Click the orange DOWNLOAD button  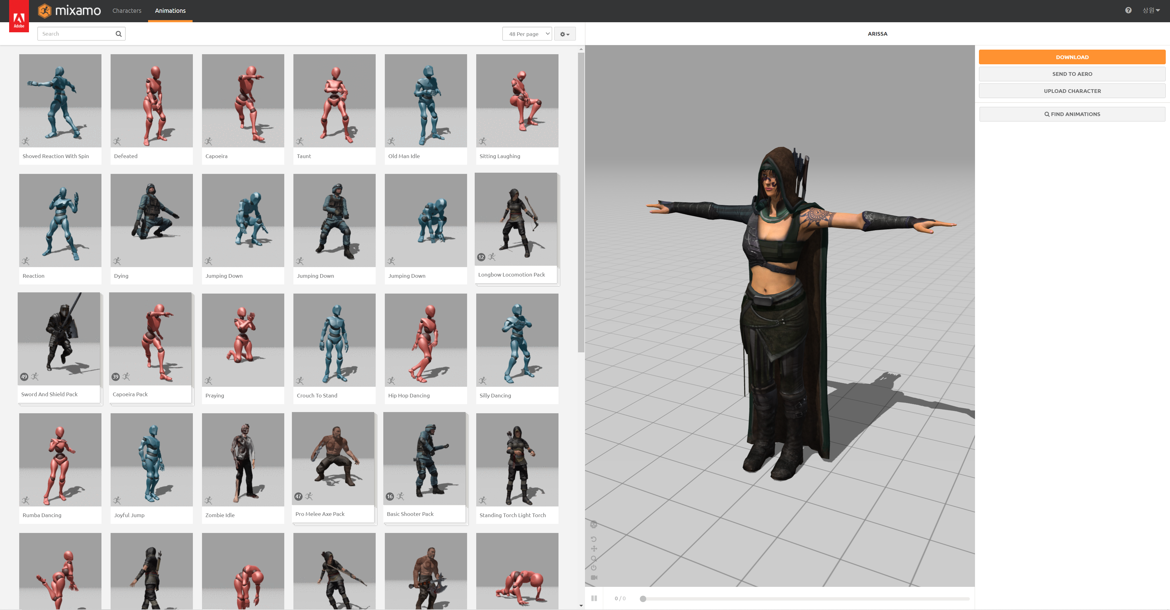[1072, 57]
